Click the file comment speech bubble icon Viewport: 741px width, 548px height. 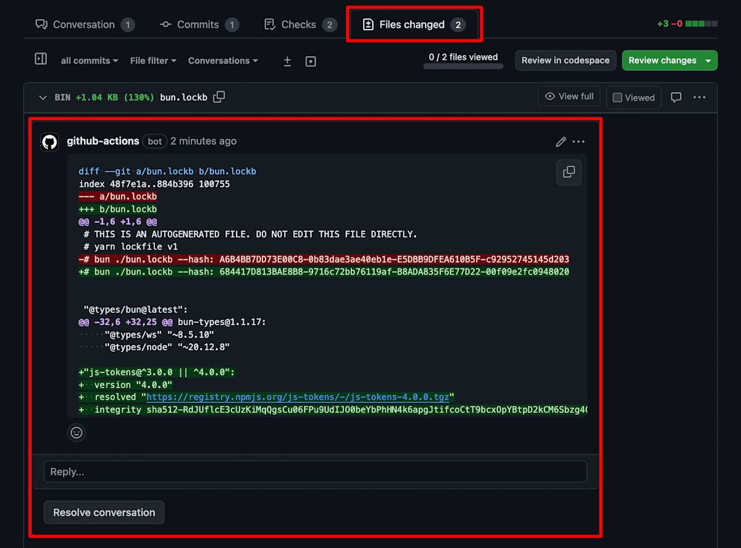tap(676, 98)
